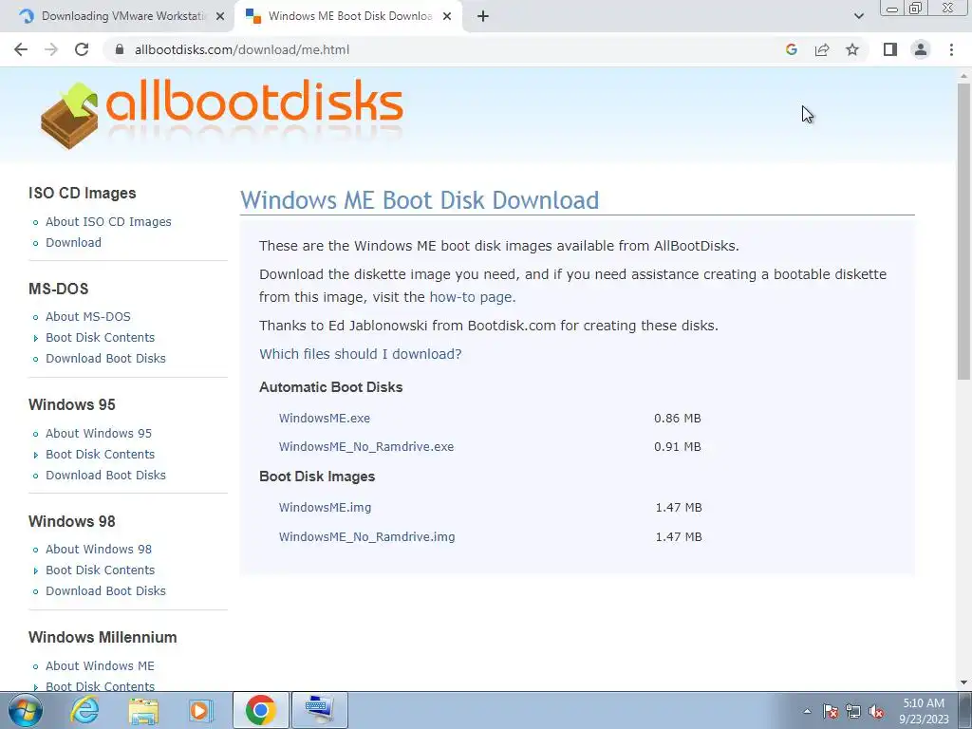Screen dimensions: 972x729
Task: Open Chrome's three-dot menu
Action: (x=951, y=49)
